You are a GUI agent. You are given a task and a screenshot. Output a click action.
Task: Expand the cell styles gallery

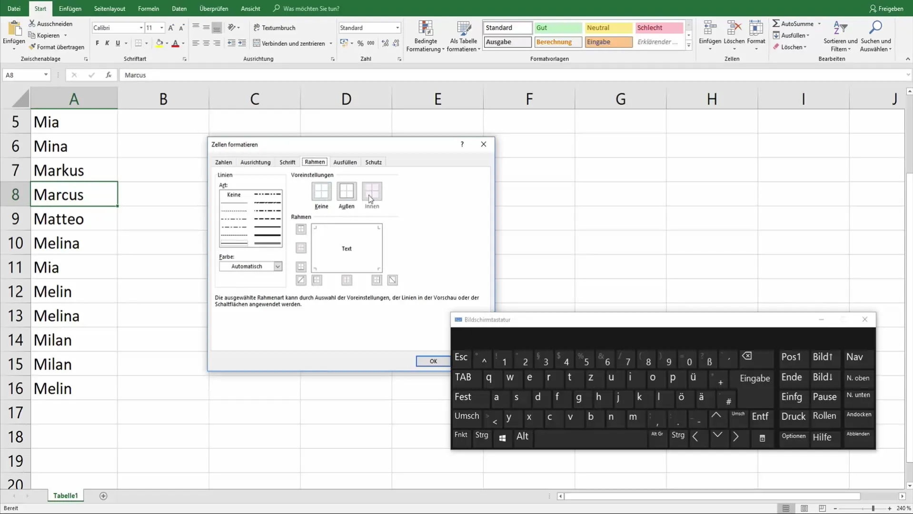pos(689,45)
